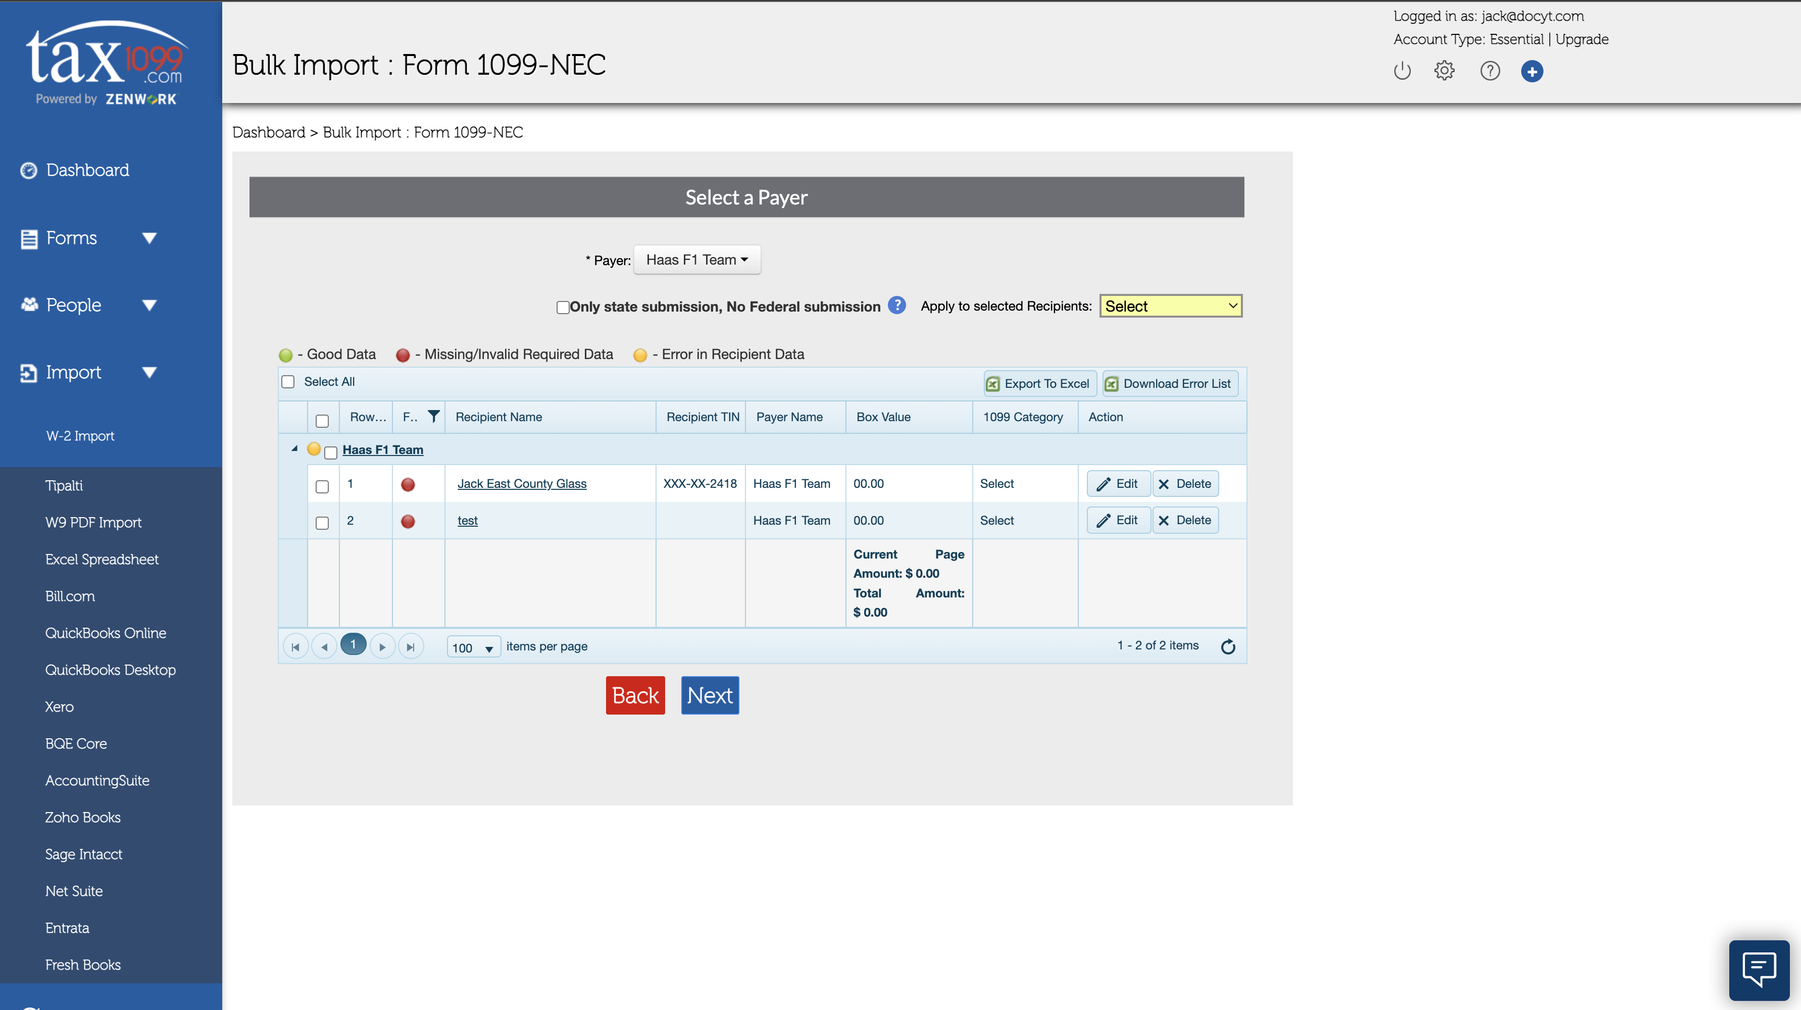Screen dimensions: 1801x1010
Task: Enable Only state submission checkbox
Action: 562,308
